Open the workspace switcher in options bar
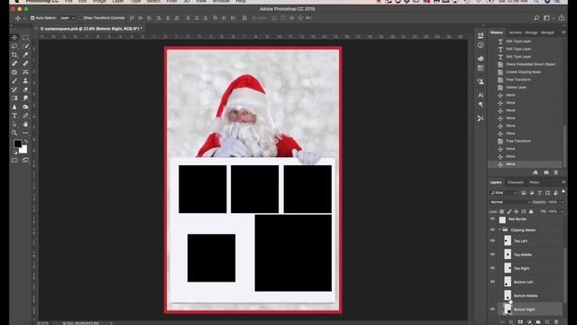Viewport: 577px width, 325px height. coord(547,18)
